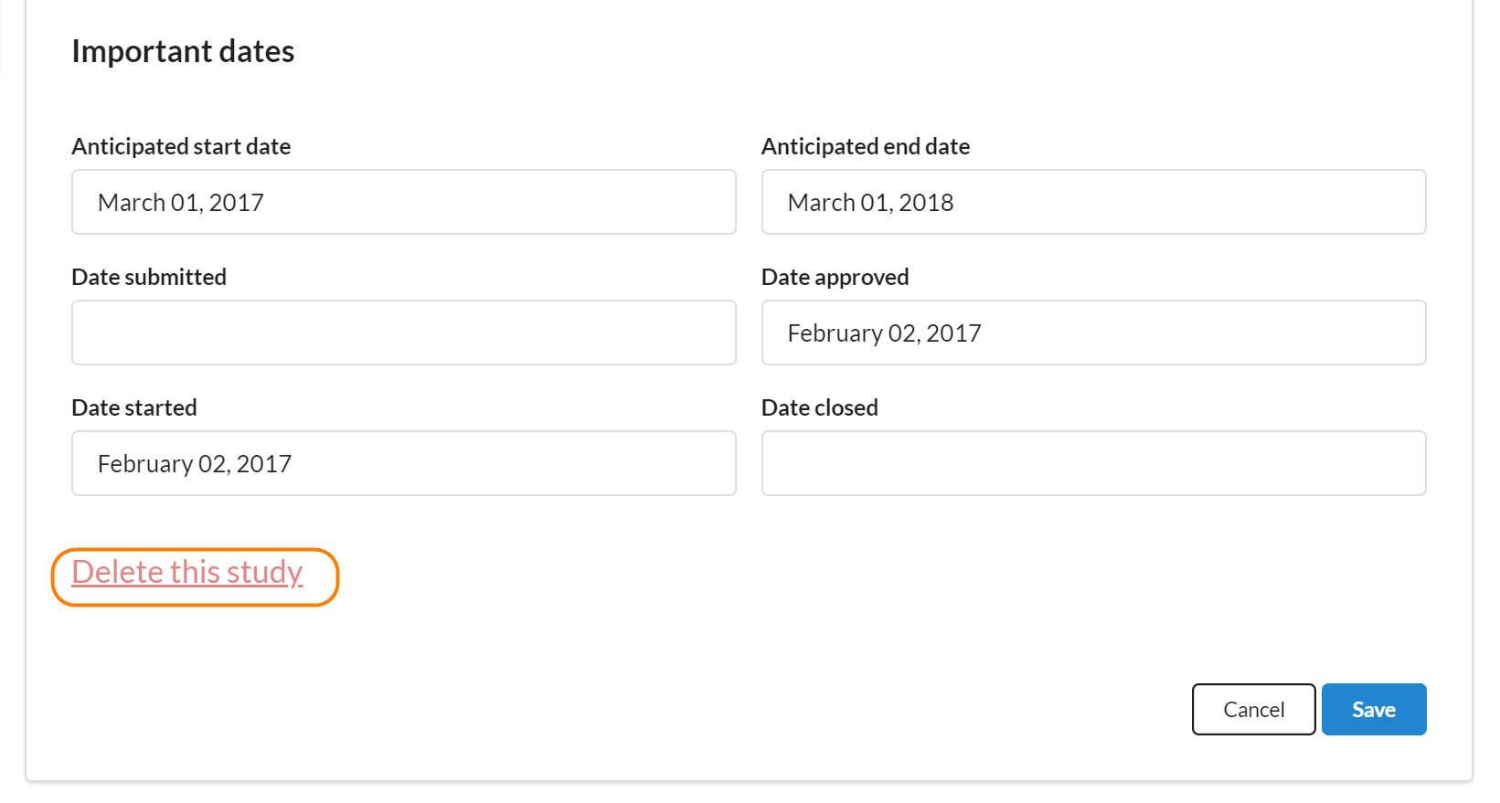Focus the empty Date submitted field
Viewport: 1500px width, 803px height.
point(403,333)
